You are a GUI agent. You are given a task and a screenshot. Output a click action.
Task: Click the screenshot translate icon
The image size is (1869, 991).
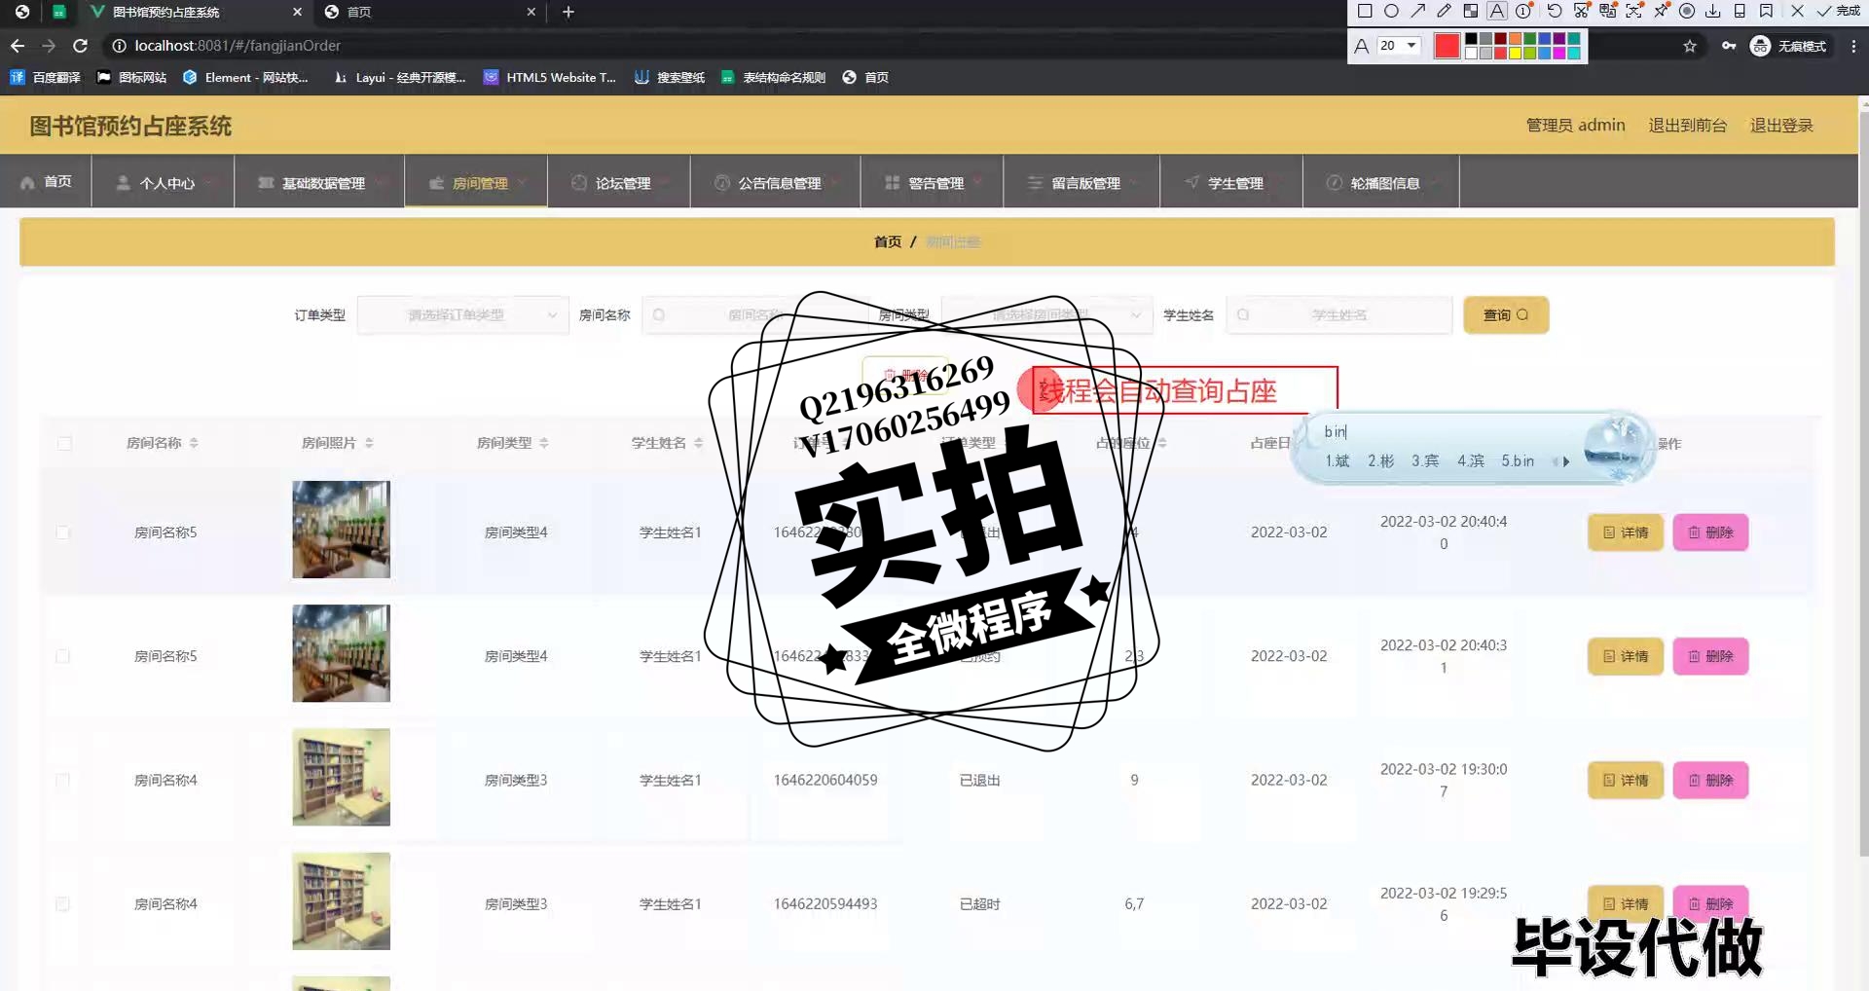click(x=1608, y=12)
